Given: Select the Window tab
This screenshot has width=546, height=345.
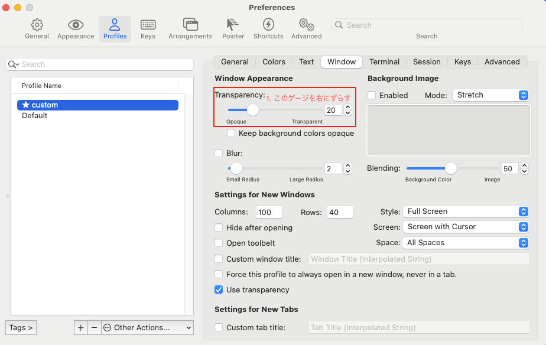Looking at the screenshot, I should click(342, 62).
